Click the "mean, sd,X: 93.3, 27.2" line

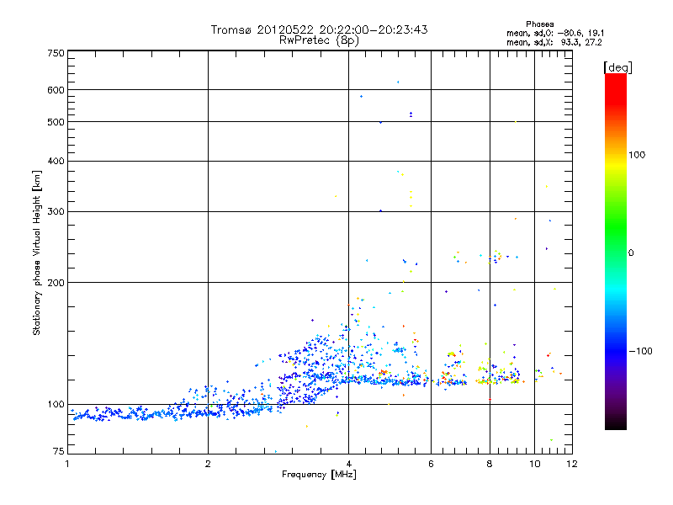tap(554, 43)
